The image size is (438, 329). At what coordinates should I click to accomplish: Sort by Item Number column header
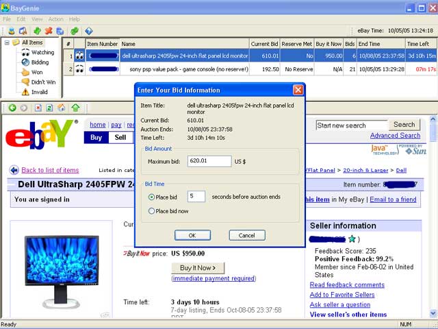click(x=103, y=44)
